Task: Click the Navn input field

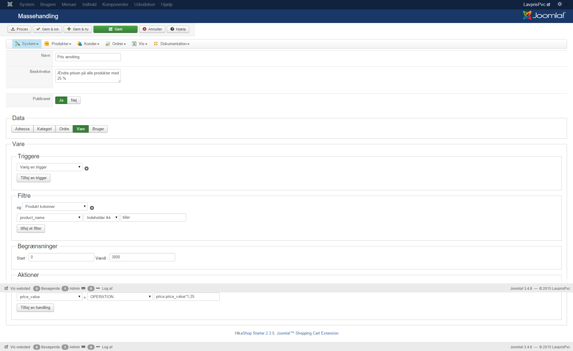Action: 88,57
